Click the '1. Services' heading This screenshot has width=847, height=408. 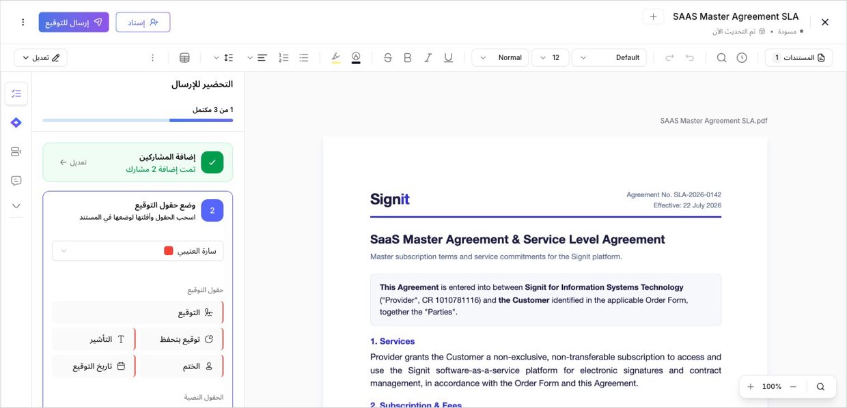point(392,341)
